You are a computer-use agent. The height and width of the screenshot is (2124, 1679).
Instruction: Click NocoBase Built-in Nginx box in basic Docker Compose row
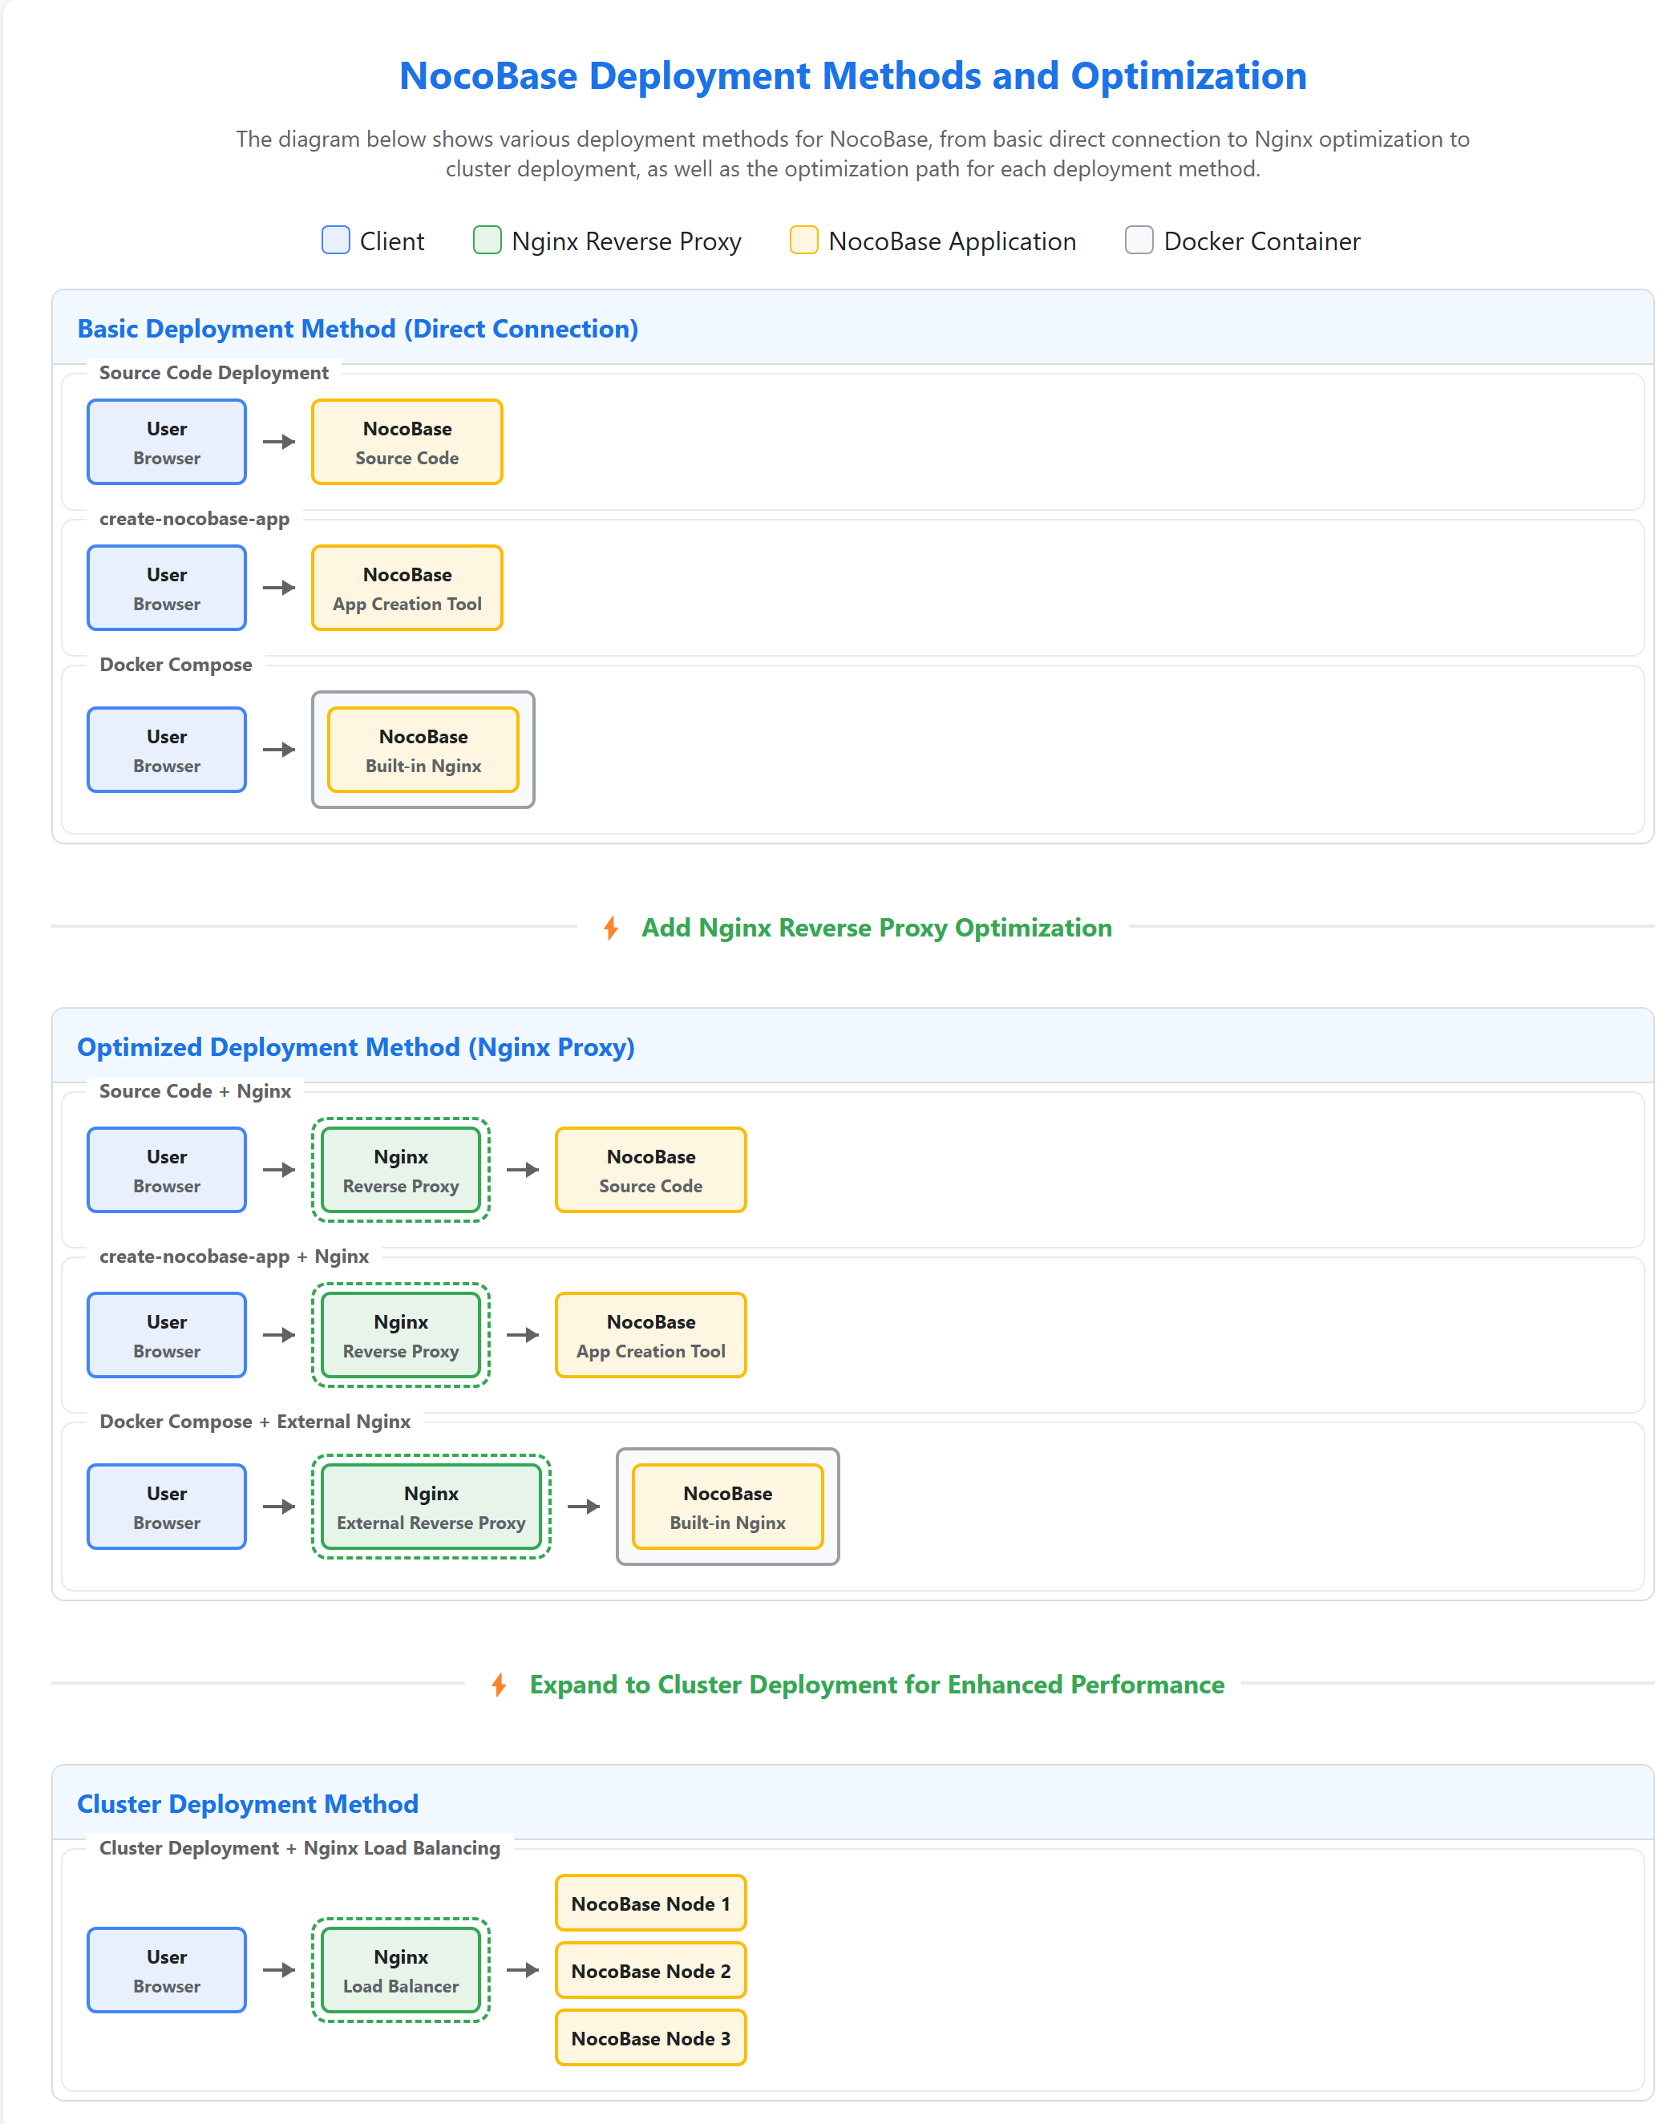(x=423, y=750)
